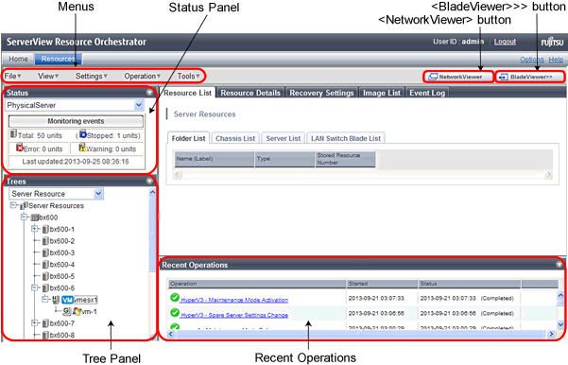
Task: Click the BladeViewer button icon
Action: click(x=504, y=77)
